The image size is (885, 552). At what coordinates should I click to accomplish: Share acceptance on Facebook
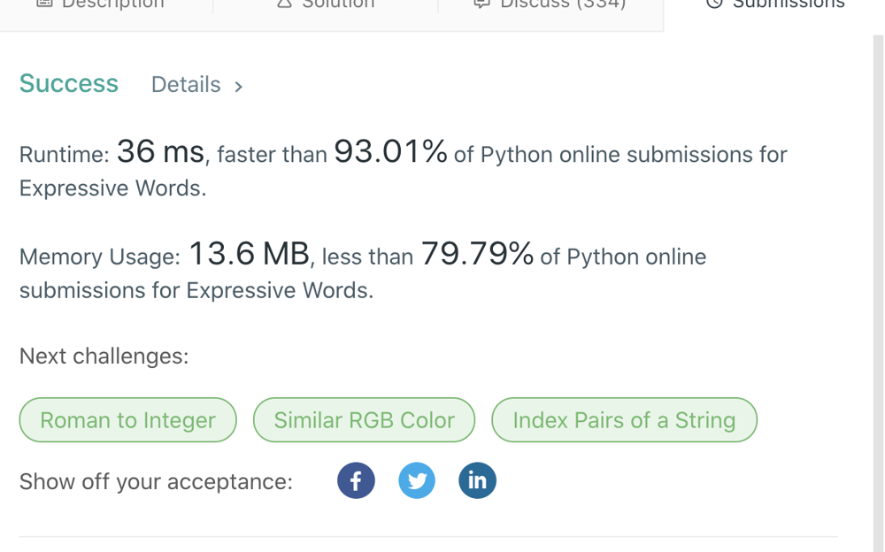(356, 480)
